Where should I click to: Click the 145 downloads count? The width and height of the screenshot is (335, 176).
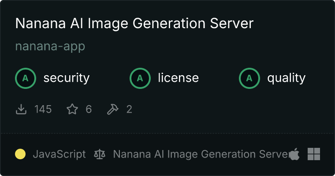tap(43, 109)
